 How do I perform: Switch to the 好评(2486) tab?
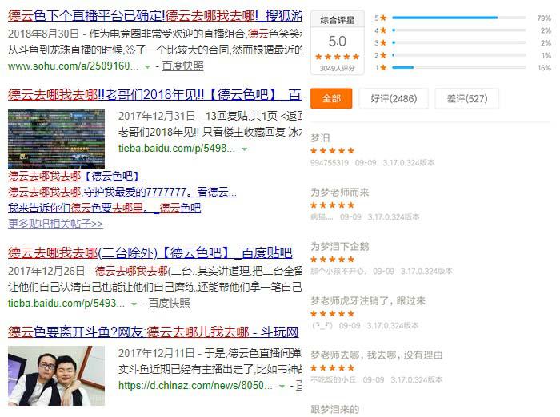pos(394,98)
